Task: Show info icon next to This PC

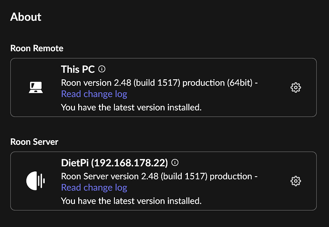Action: pyautogui.click(x=102, y=69)
